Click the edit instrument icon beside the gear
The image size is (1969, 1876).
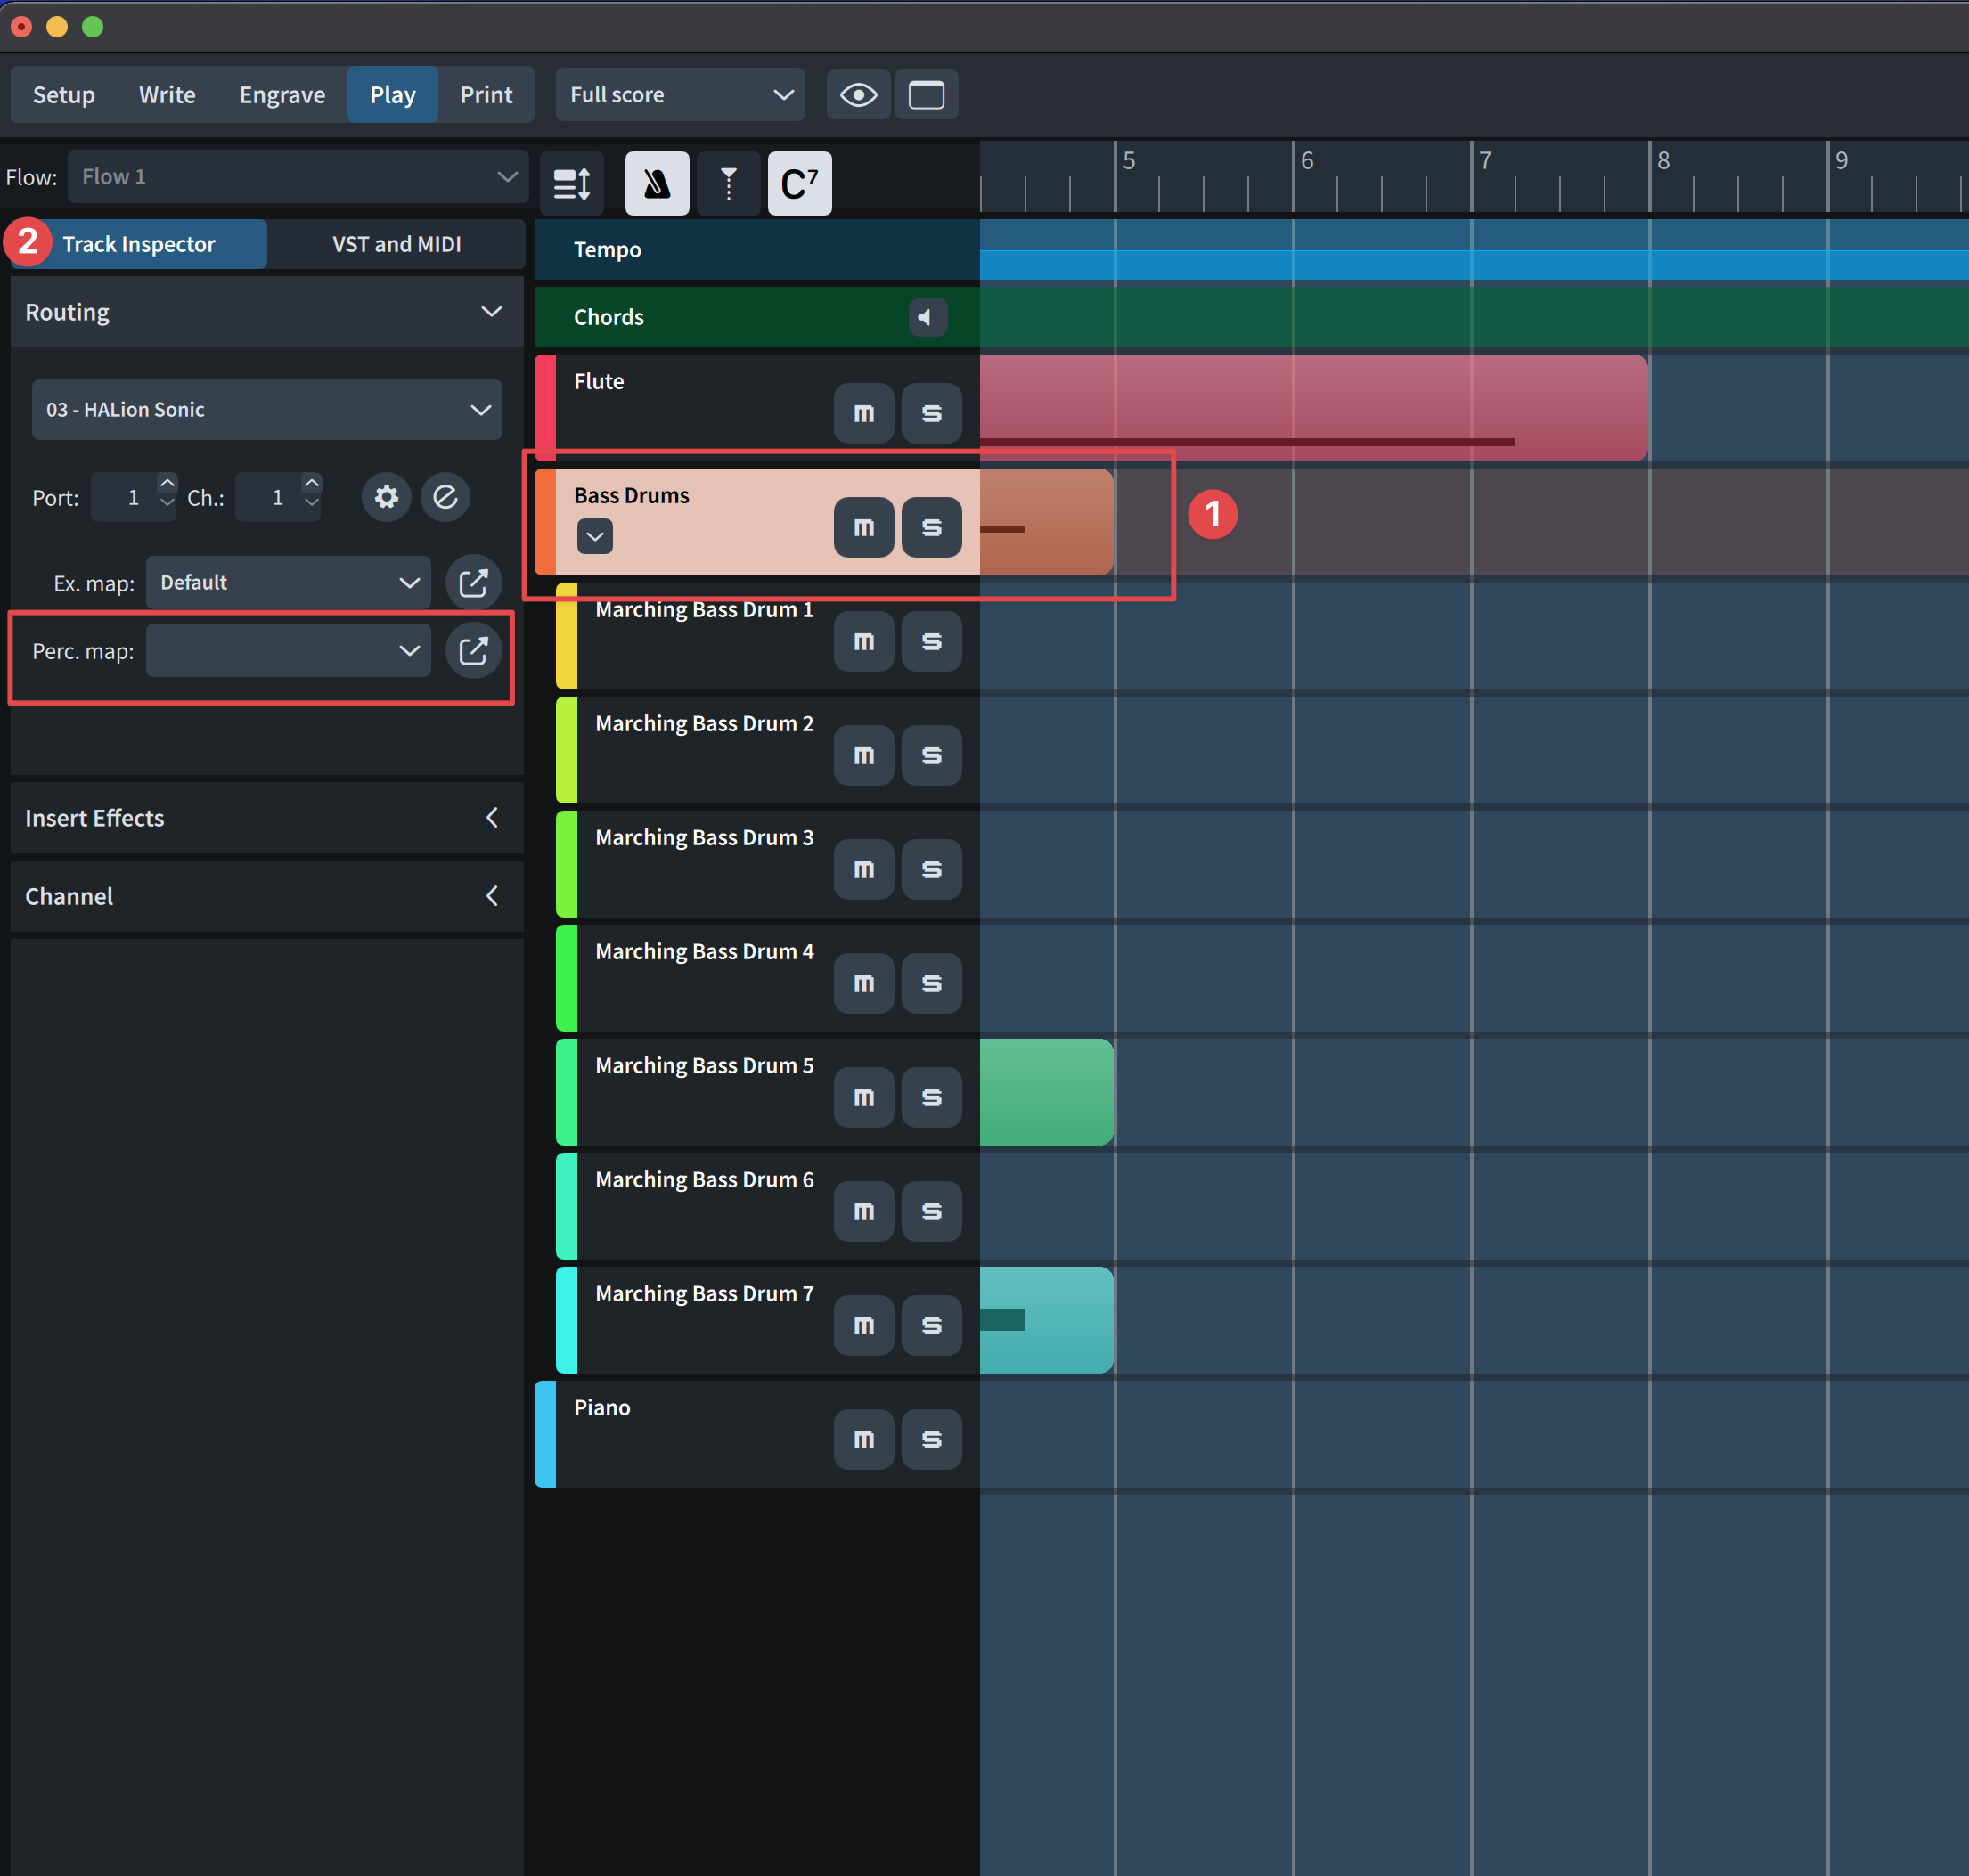coord(445,497)
